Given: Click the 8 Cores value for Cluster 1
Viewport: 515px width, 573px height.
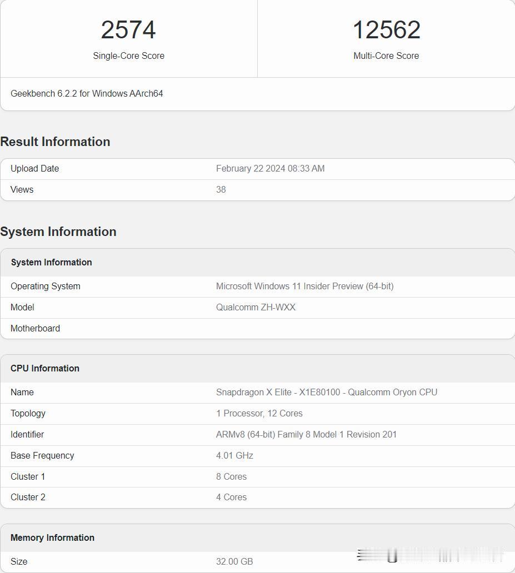Looking at the screenshot, I should (x=231, y=476).
